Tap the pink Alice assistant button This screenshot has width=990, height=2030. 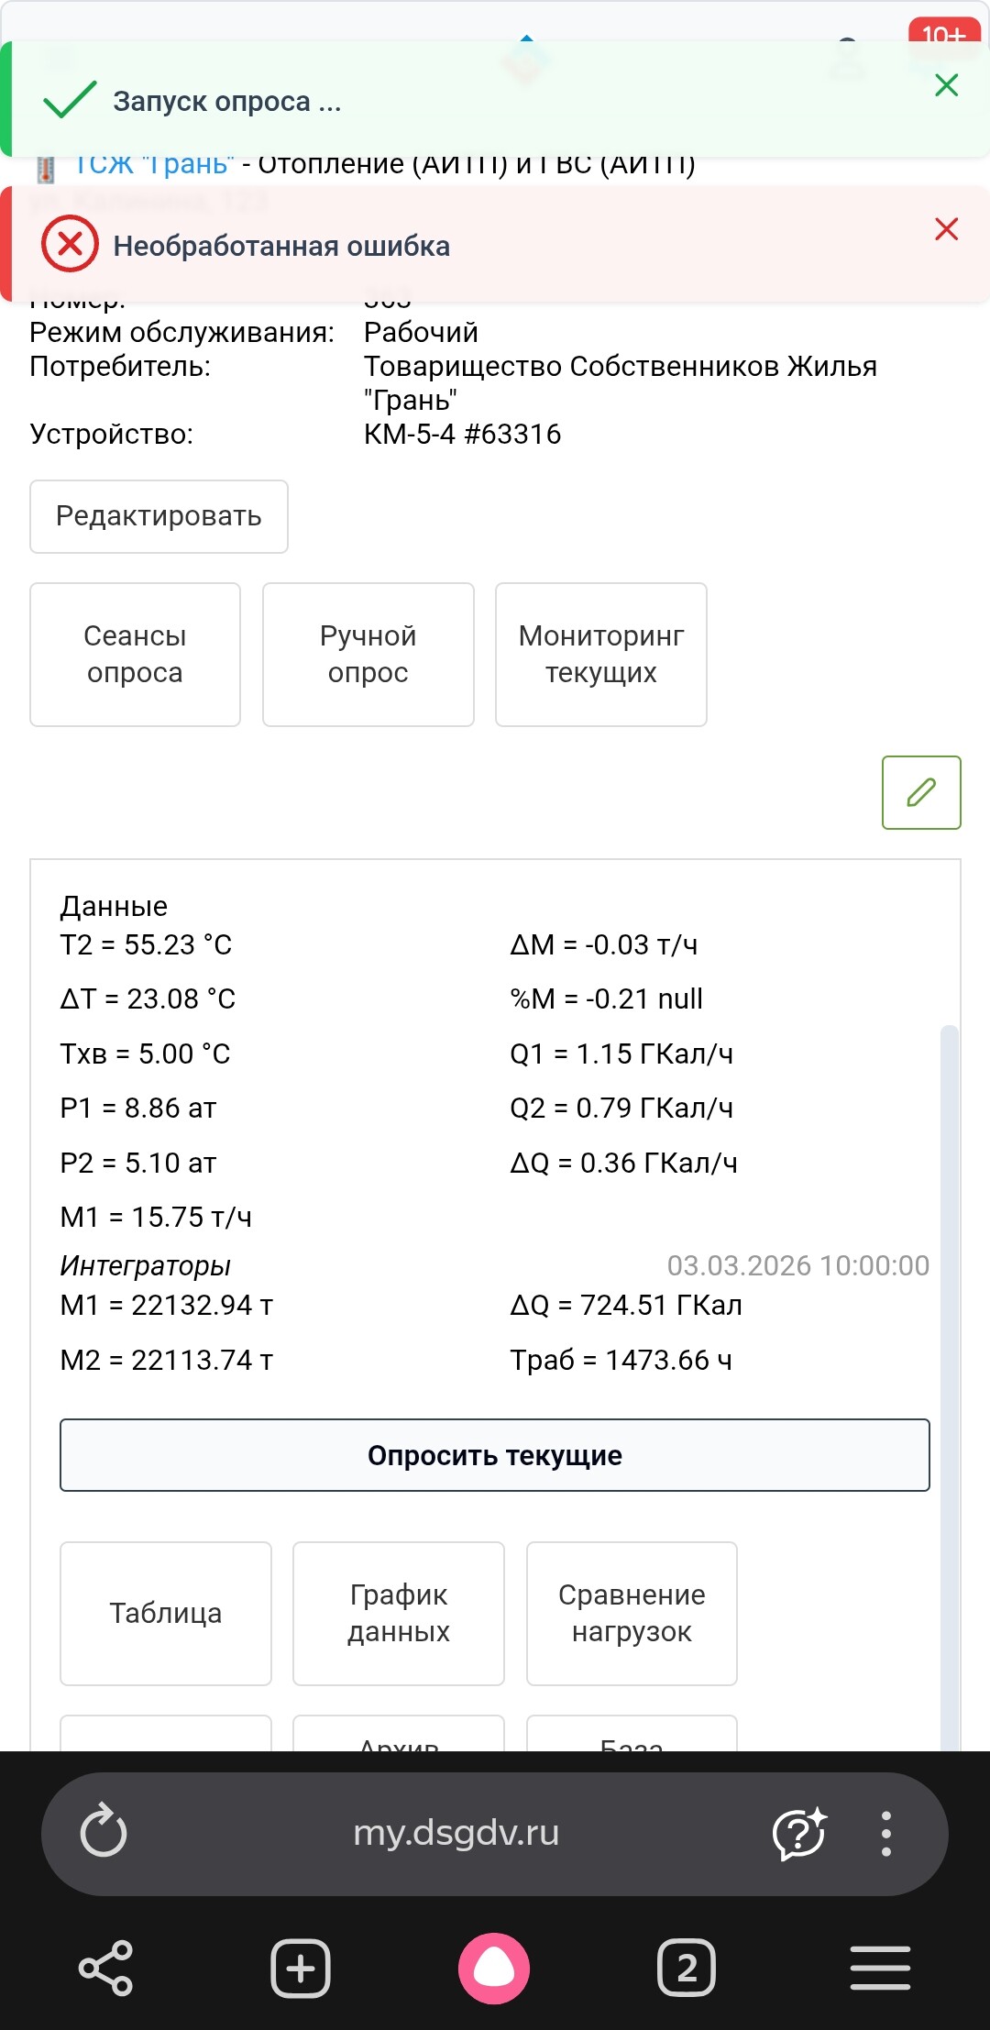(x=494, y=1968)
